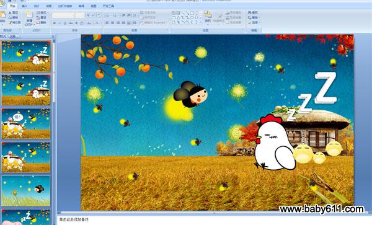
Task: Click the Character Spacing icon
Action: (x=82, y=23)
